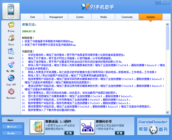The image size is (172, 140).
Task: Click improvement item 14 about 下载失败自动重试
Action: point(49,110)
